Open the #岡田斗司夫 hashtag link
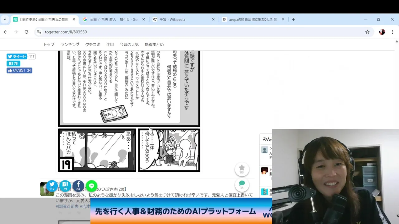The width and height of the screenshot is (399, 224). coord(67,206)
